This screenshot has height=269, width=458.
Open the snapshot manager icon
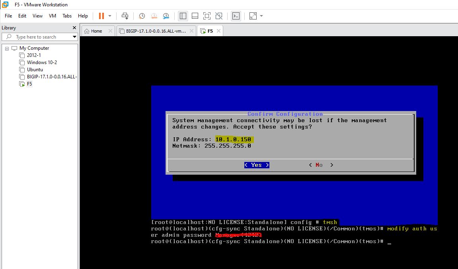(x=166, y=16)
